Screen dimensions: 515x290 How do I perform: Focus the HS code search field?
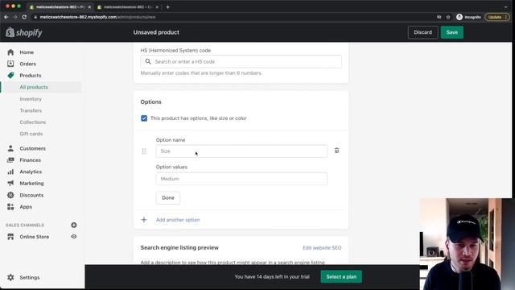click(241, 61)
